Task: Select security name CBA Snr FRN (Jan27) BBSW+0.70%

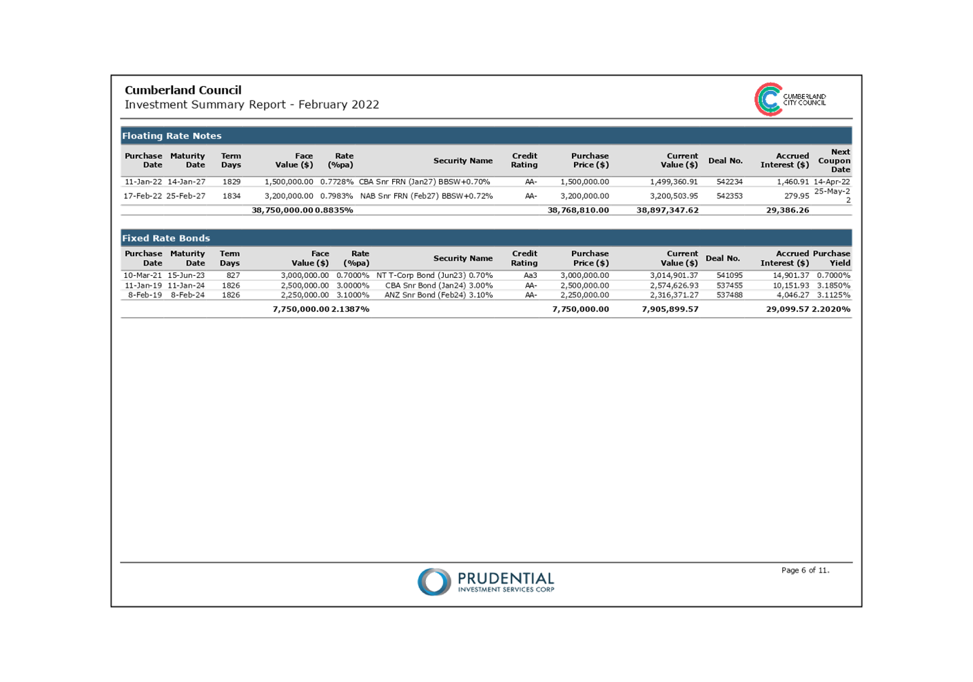Action: (x=424, y=182)
